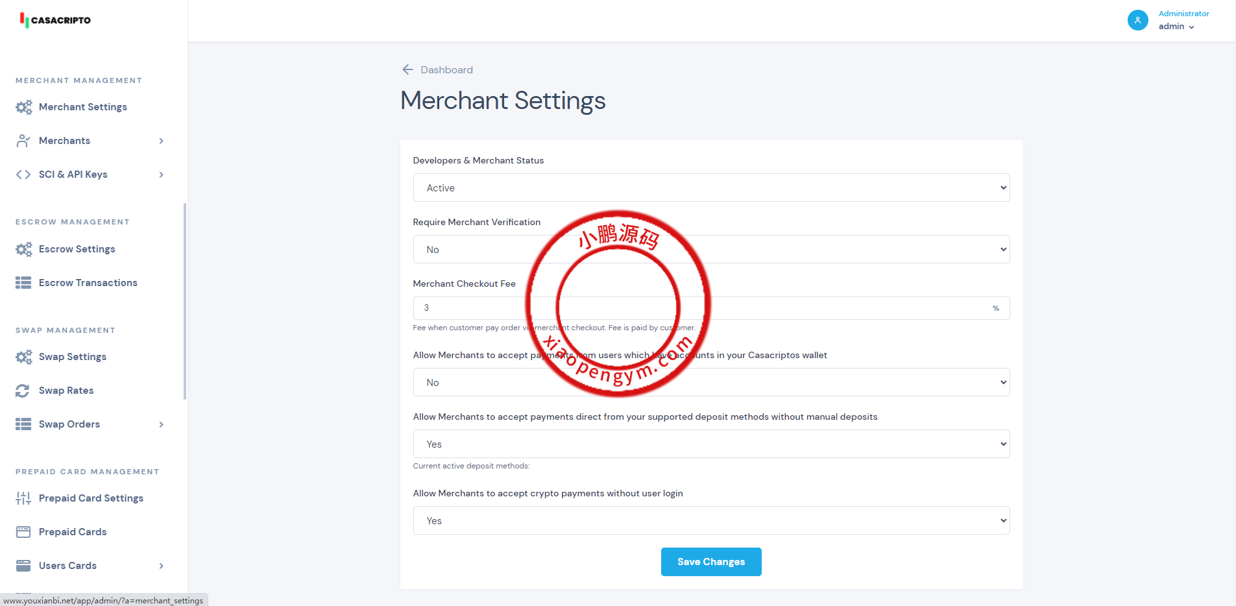1236x606 pixels.
Task: Open the Casacriptos wallet payments dropdown
Action: [711, 382]
